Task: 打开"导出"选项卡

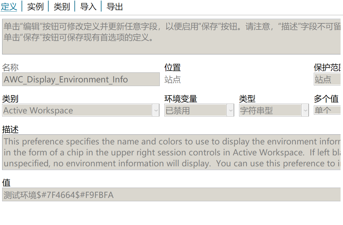Action: tap(114, 6)
